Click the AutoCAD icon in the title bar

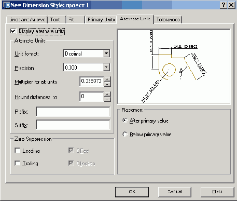coord(7,5)
